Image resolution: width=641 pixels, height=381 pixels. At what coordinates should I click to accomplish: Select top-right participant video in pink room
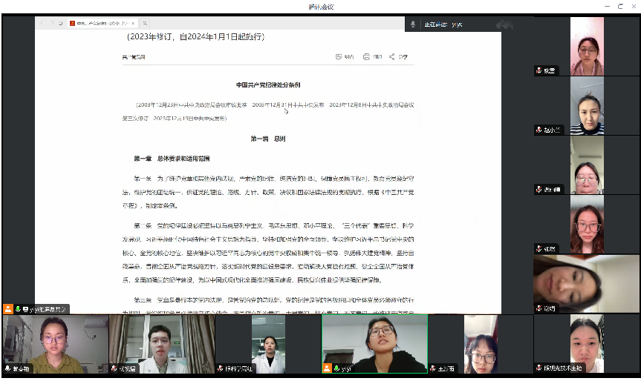tap(587, 46)
